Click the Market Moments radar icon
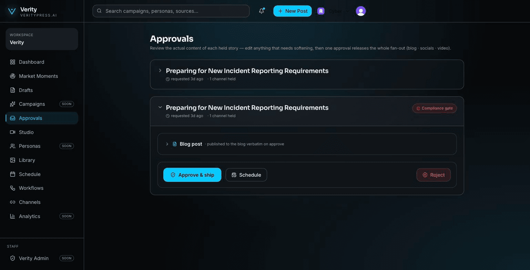 13,76
